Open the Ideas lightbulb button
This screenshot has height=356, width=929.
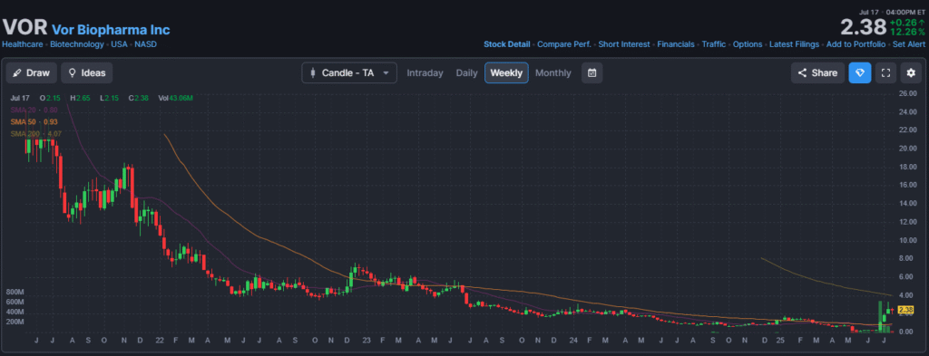(86, 72)
